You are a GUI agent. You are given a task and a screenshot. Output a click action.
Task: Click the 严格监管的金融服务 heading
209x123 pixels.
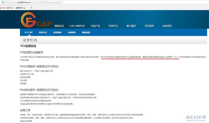tap(32, 52)
